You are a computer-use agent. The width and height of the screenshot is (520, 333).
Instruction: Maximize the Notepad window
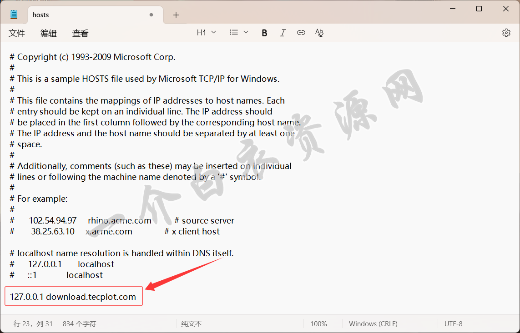point(479,9)
